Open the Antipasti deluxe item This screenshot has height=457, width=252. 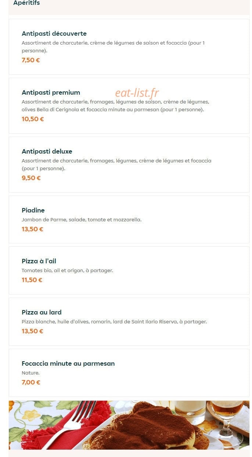129,165
